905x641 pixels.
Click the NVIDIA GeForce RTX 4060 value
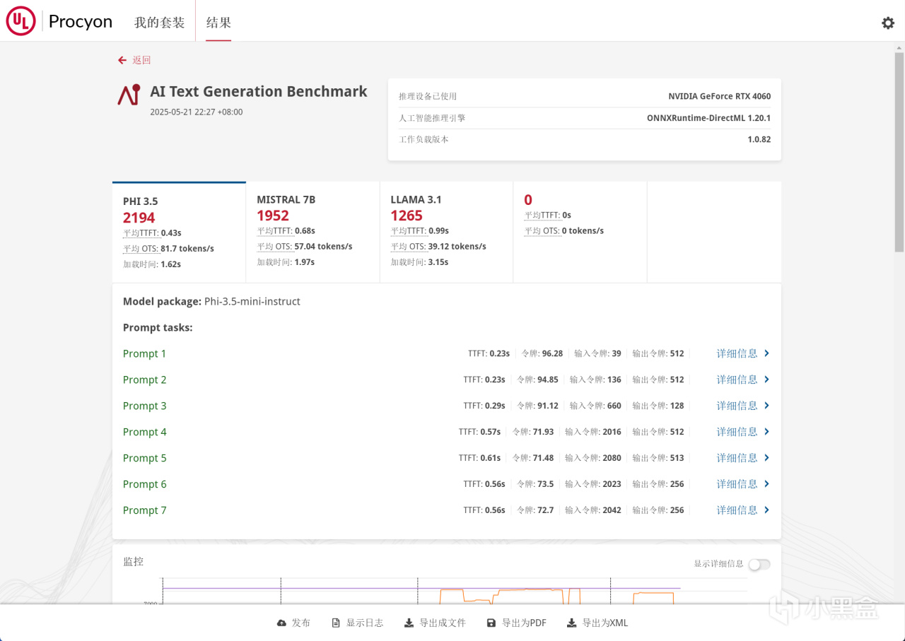pos(719,96)
